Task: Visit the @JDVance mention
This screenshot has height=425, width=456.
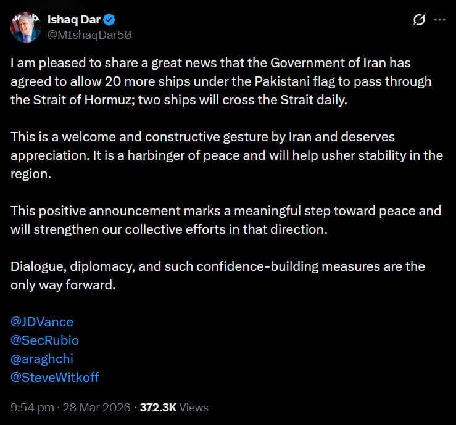Action: [x=42, y=322]
